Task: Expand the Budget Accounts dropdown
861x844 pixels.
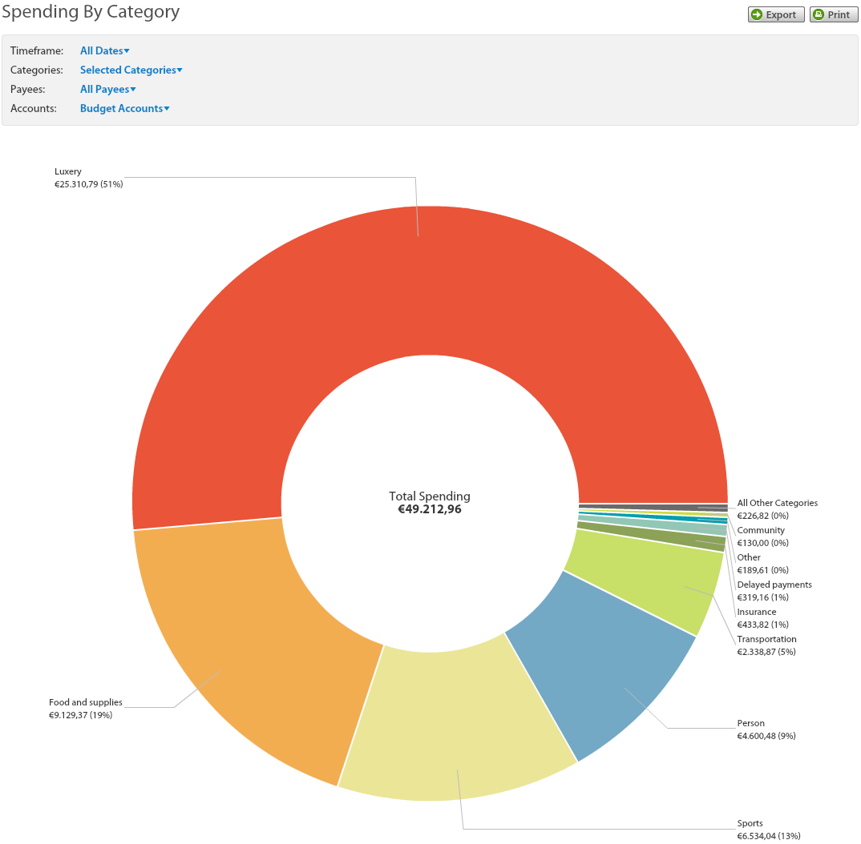Action: coord(124,108)
